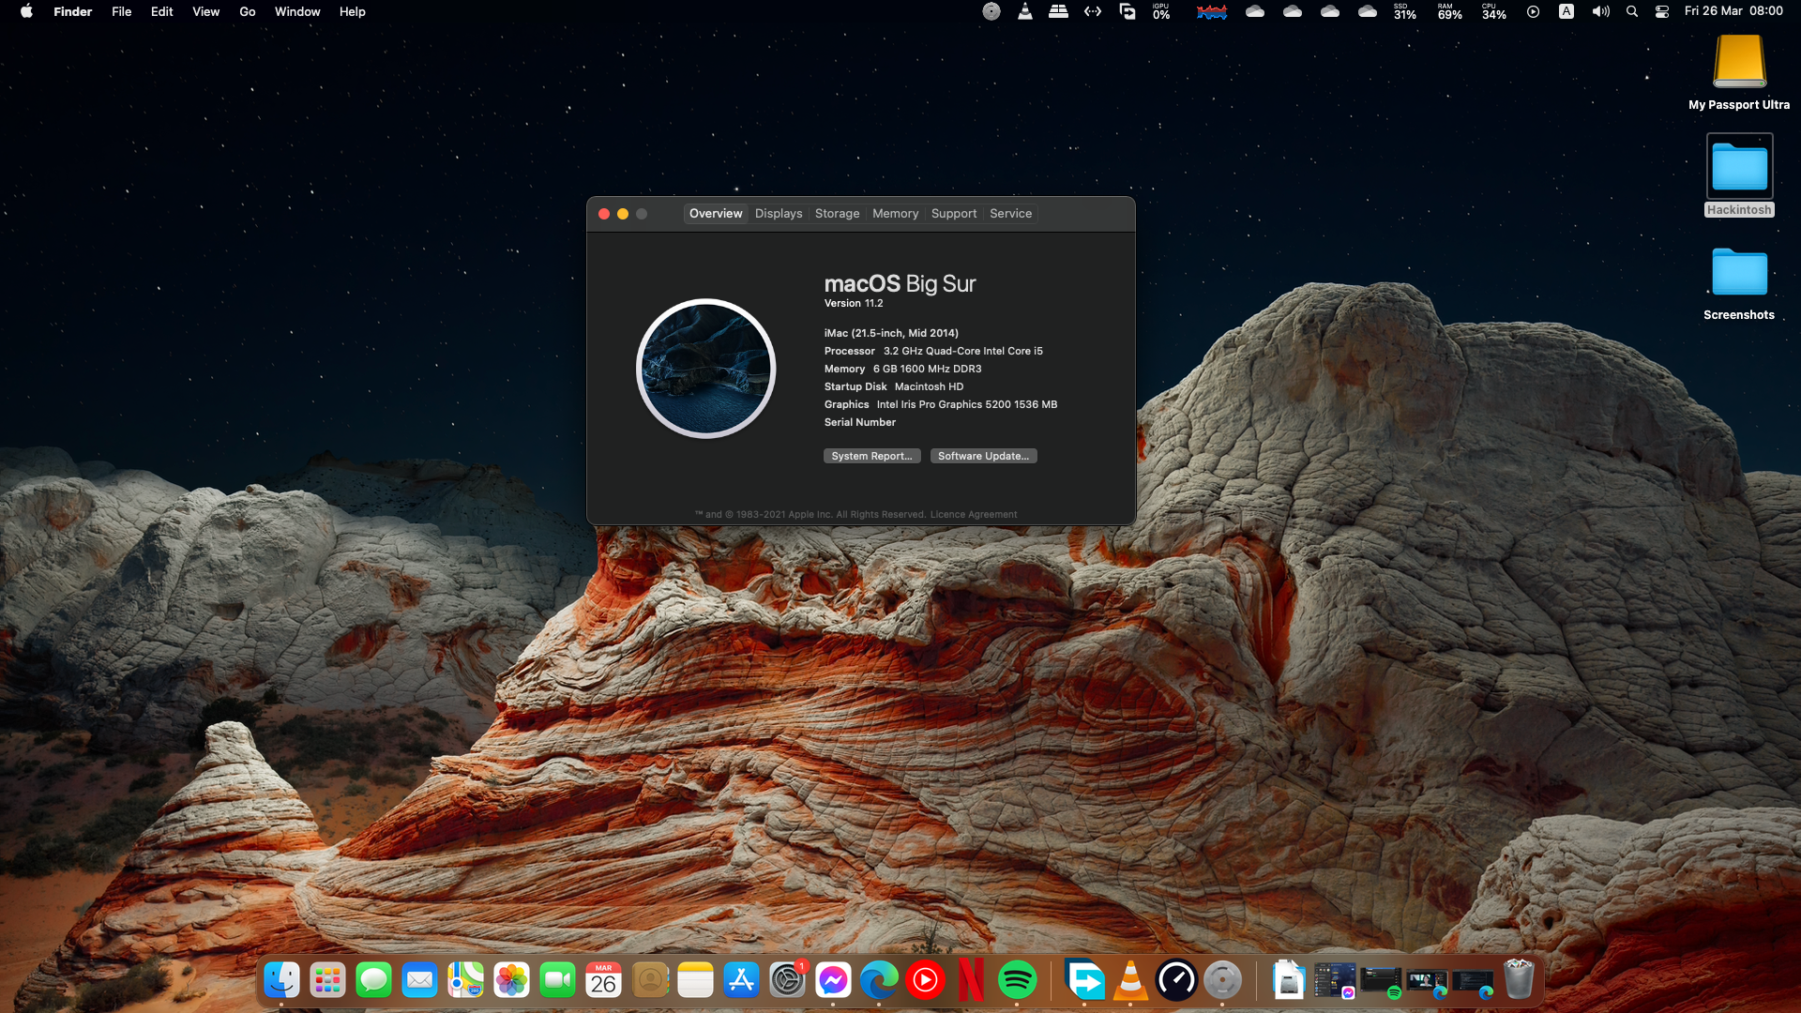Open the CPU 34% menu bar monitor
Viewport: 1801px width, 1013px height.
click(1493, 11)
